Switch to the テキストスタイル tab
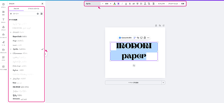This screenshot has width=224, height=103. [x=34, y=9]
